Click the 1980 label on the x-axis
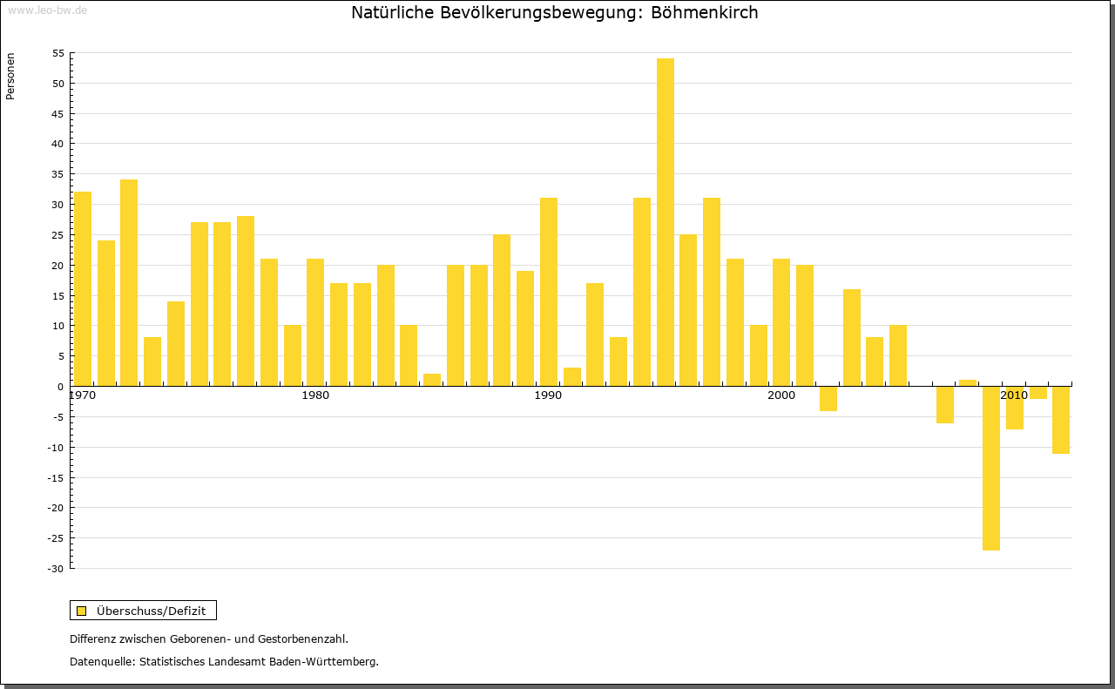1115x689 pixels. coord(314,395)
